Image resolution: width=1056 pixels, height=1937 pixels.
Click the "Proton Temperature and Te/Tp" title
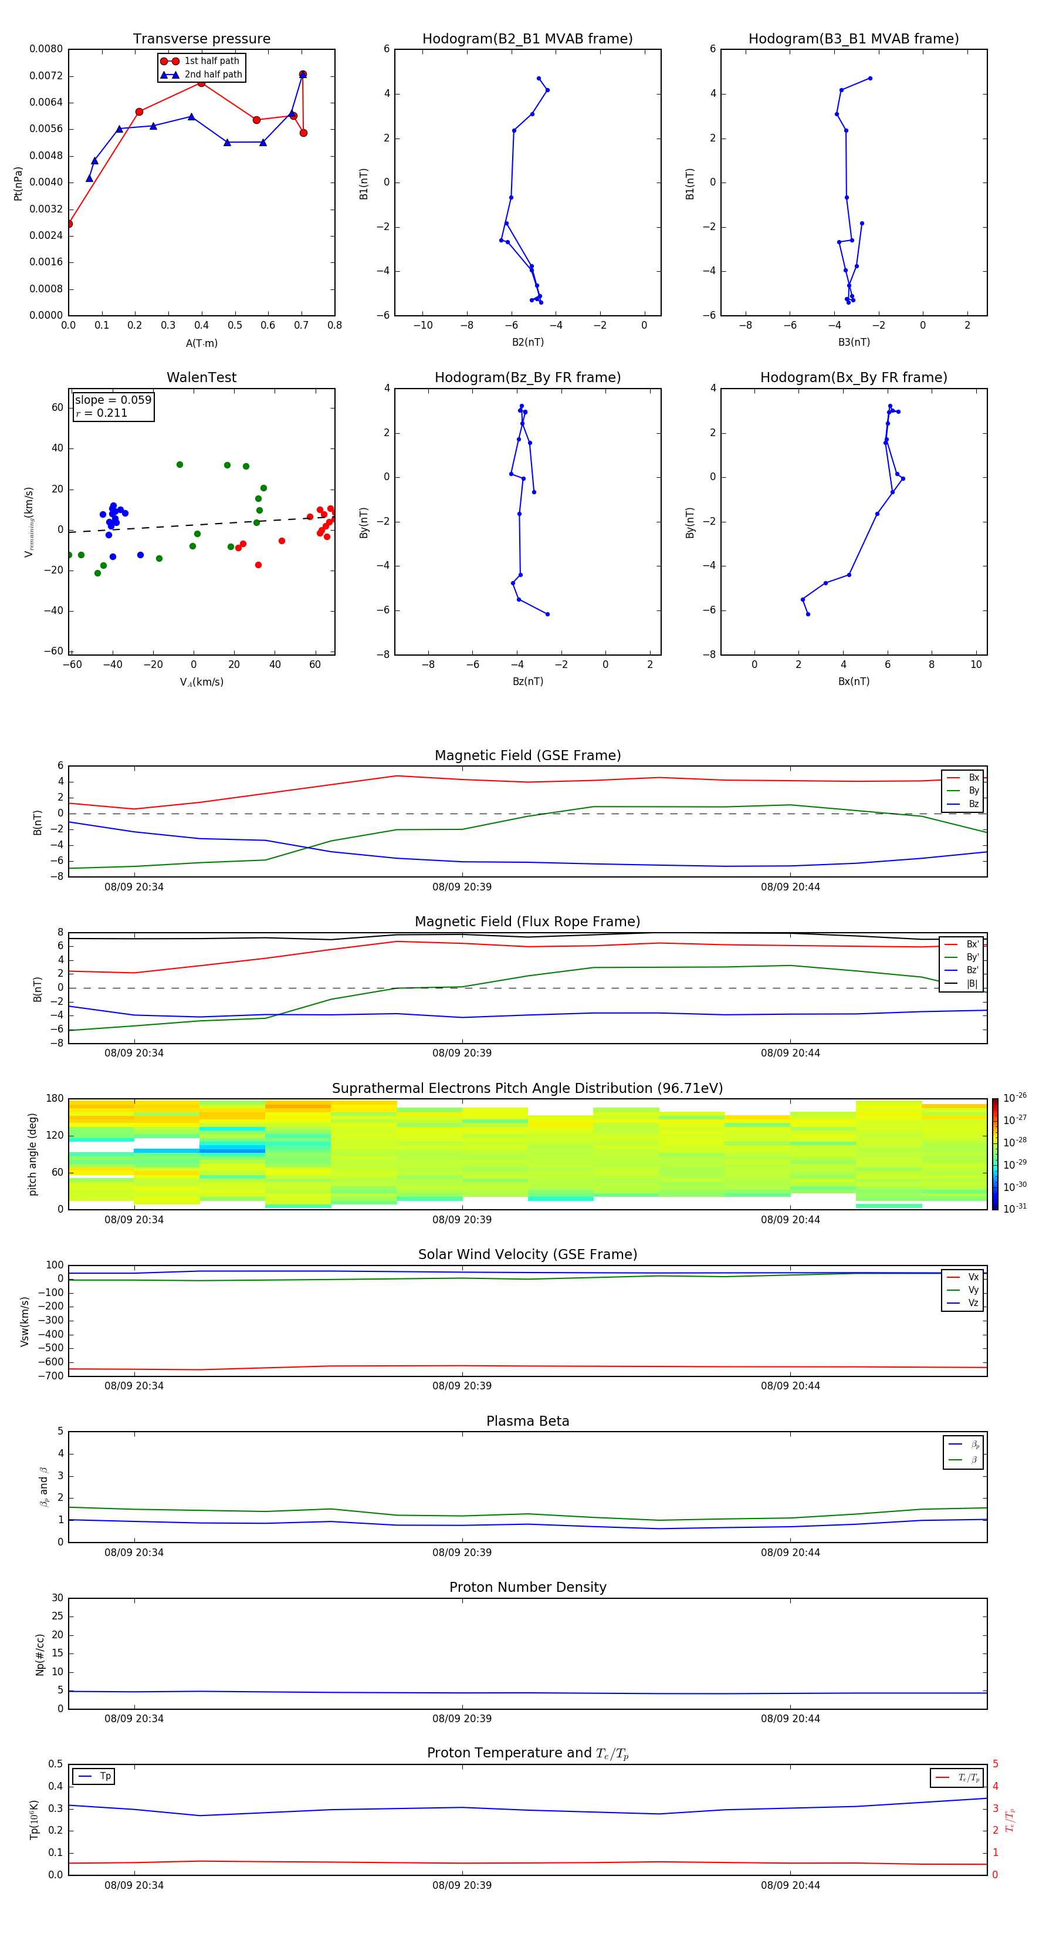[527, 1753]
